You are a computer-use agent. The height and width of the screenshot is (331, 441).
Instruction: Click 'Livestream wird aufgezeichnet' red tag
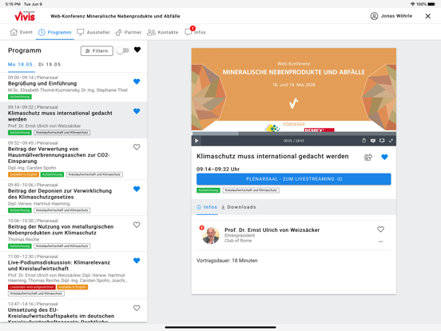click(x=32, y=287)
